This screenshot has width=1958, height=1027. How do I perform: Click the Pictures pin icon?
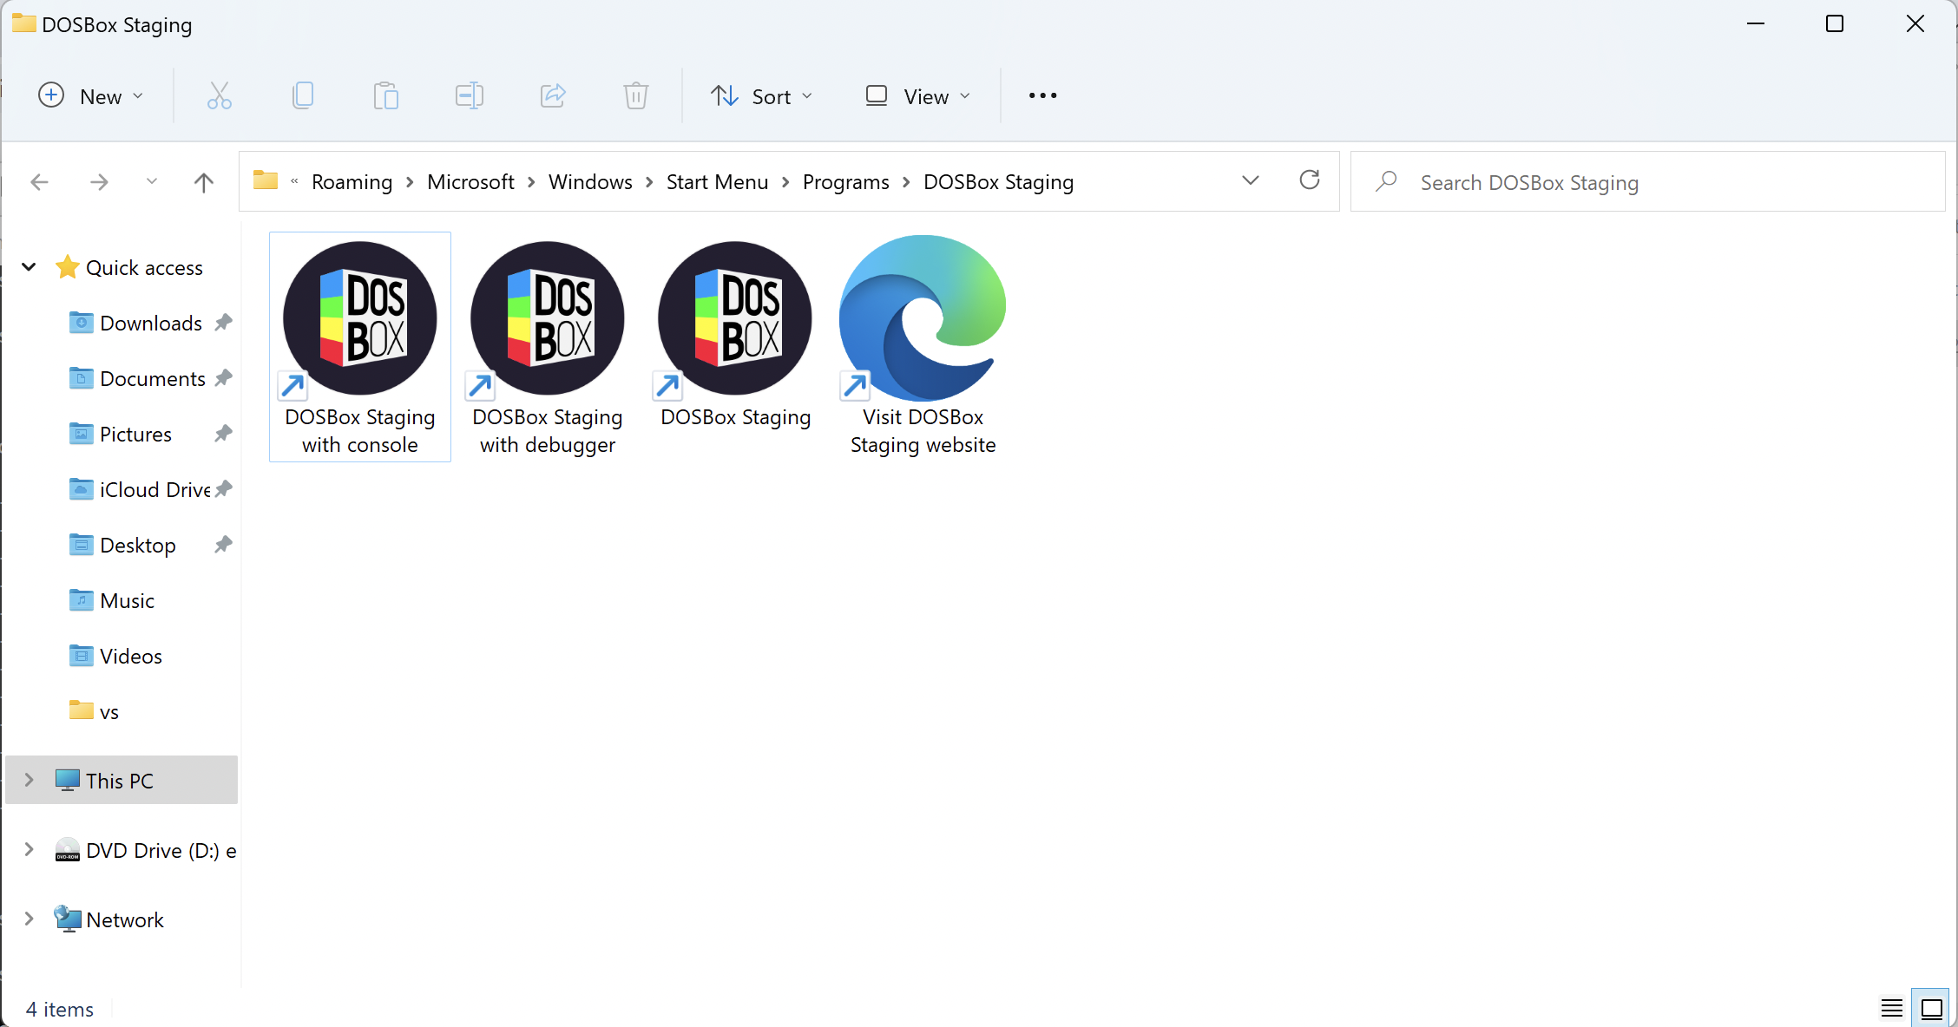(223, 434)
